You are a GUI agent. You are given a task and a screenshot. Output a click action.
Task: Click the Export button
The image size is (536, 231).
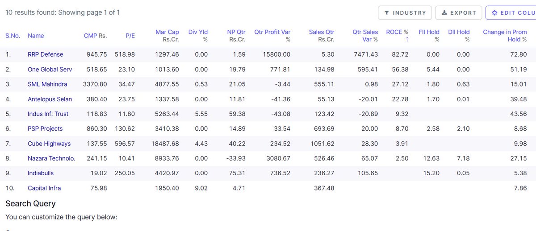pyautogui.click(x=459, y=12)
